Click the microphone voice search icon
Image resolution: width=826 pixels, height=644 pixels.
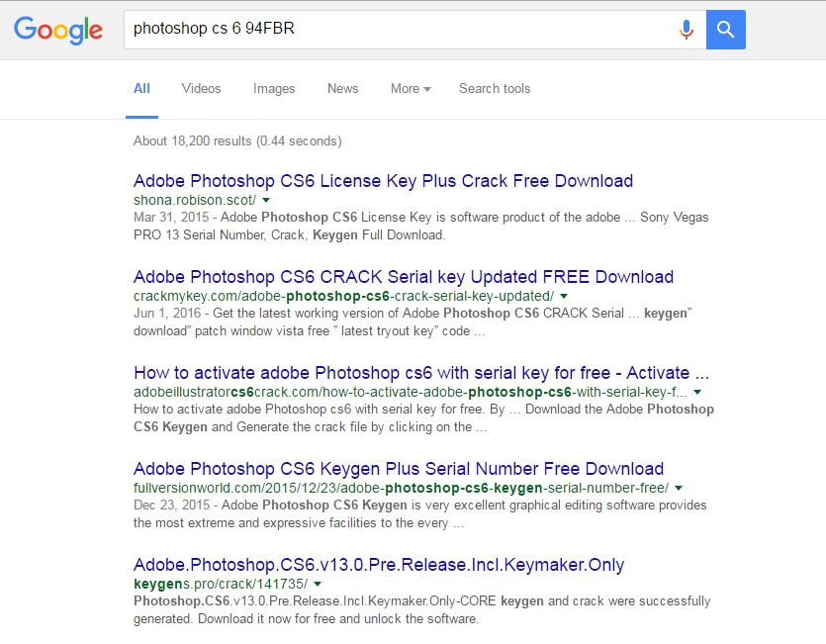686,30
